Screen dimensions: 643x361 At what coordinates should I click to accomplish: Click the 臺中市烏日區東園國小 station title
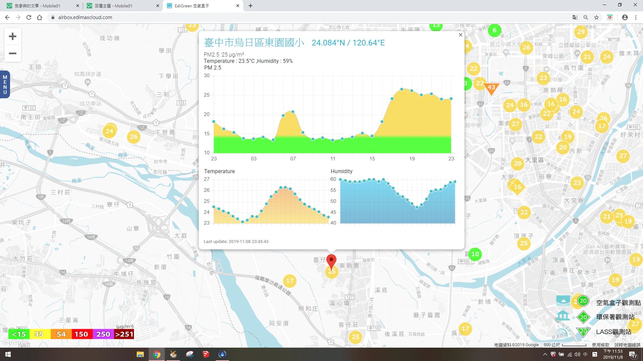click(x=254, y=42)
